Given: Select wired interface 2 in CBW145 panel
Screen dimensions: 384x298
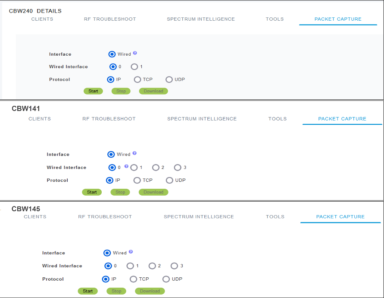Looking at the screenshot, I should [152, 266].
